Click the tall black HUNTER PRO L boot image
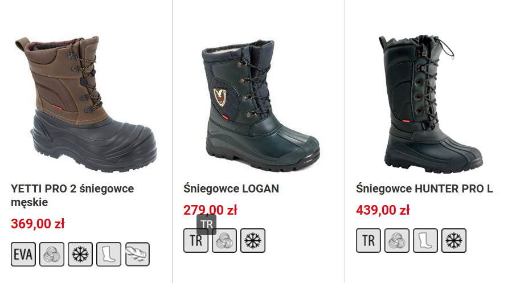Viewport: 516px width, 283px height. [431, 104]
